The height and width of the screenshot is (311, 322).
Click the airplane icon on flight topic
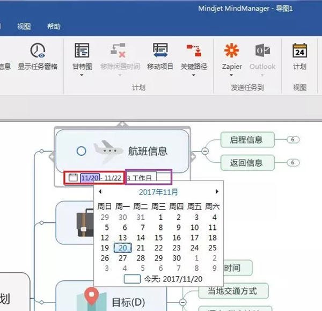point(108,151)
